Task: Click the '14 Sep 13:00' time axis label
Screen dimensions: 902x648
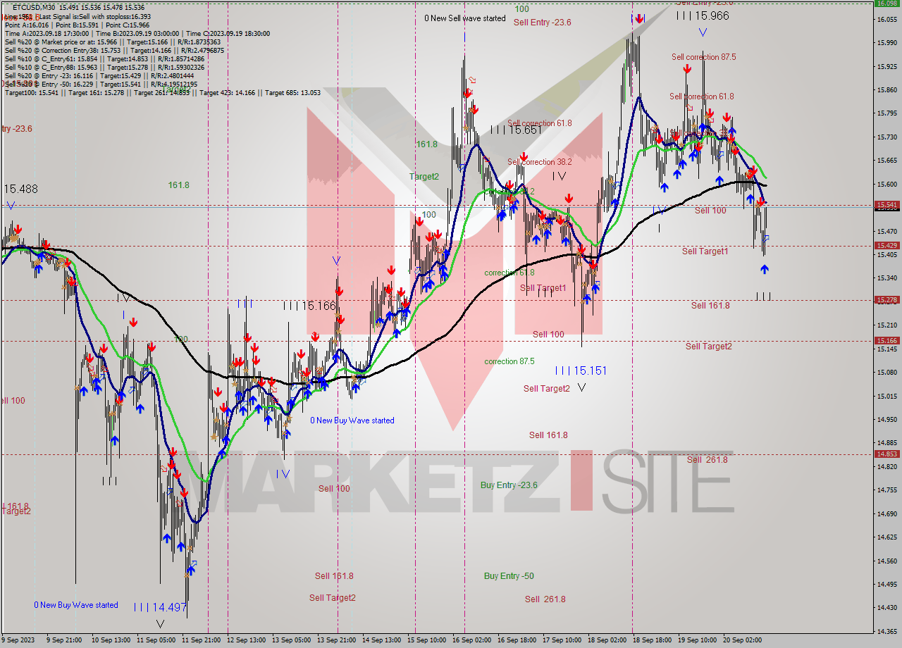Action: (x=381, y=640)
